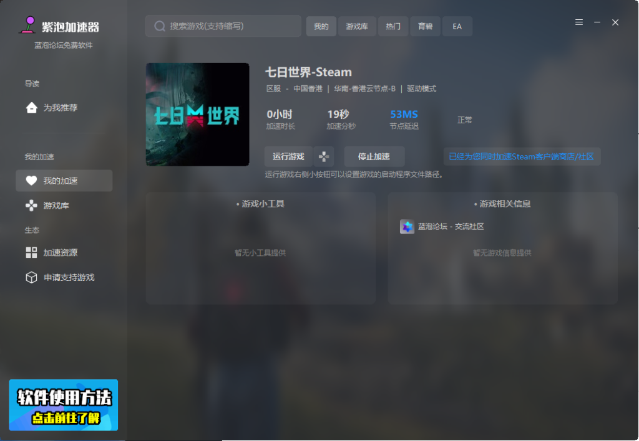Click the 正常 status text
The width and height of the screenshot is (639, 441).
(x=464, y=120)
